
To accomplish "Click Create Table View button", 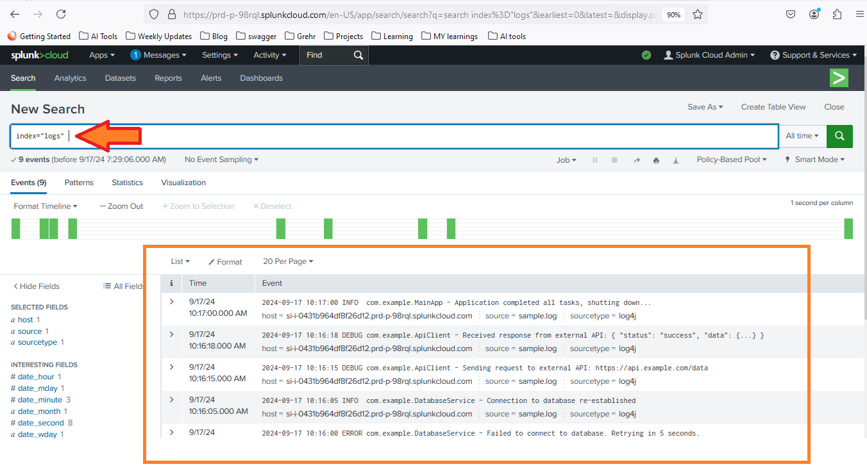I will click(773, 107).
